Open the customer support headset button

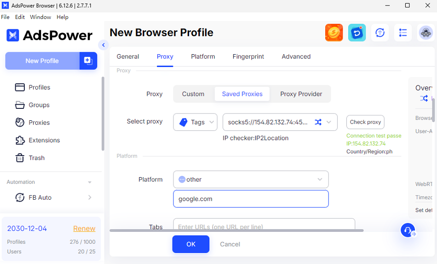pyautogui.click(x=408, y=230)
